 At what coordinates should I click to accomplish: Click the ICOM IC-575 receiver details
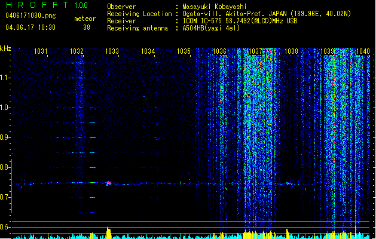point(240,21)
